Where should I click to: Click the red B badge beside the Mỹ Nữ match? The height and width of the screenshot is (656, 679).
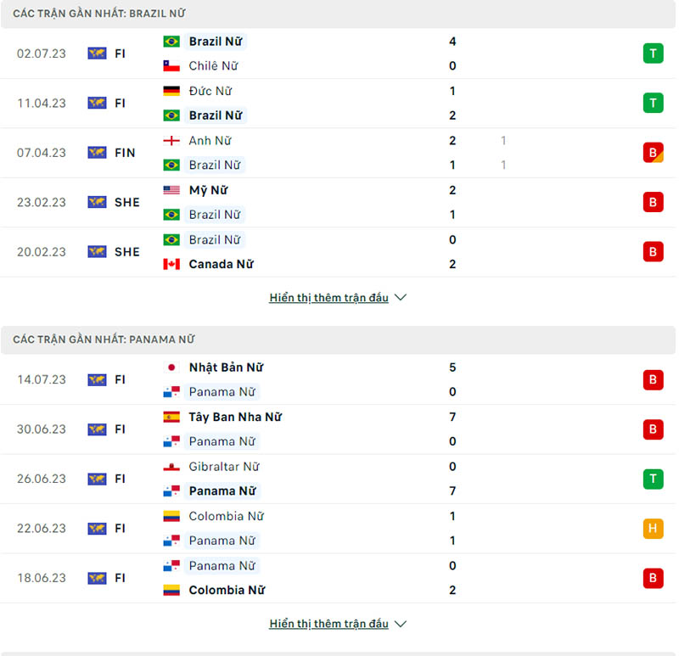(x=653, y=202)
